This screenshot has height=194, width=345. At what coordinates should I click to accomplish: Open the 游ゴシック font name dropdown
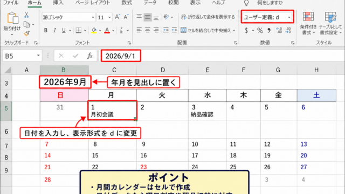click(93, 17)
